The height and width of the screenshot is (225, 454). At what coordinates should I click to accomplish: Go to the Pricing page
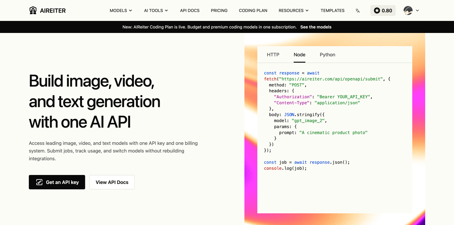click(x=219, y=10)
